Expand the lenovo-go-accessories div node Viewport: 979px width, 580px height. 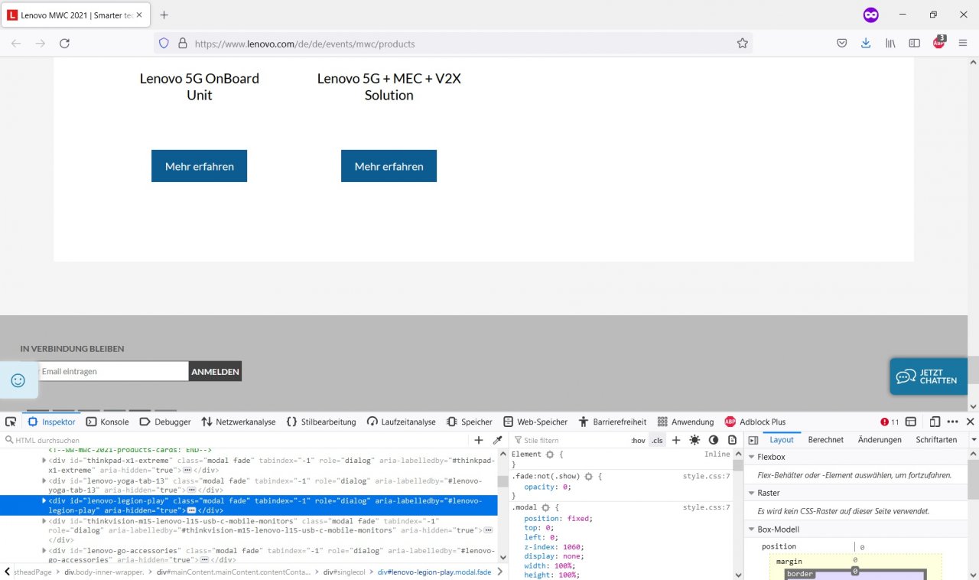click(44, 550)
